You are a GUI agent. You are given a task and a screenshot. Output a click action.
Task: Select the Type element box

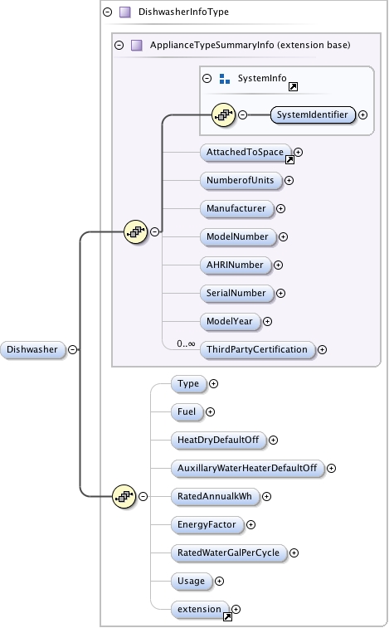click(x=188, y=384)
